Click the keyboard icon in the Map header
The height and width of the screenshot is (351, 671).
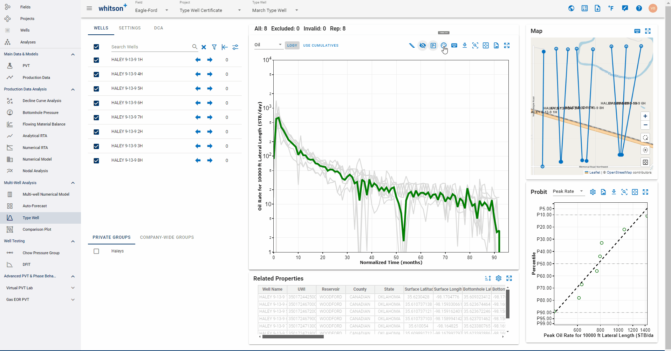(637, 31)
